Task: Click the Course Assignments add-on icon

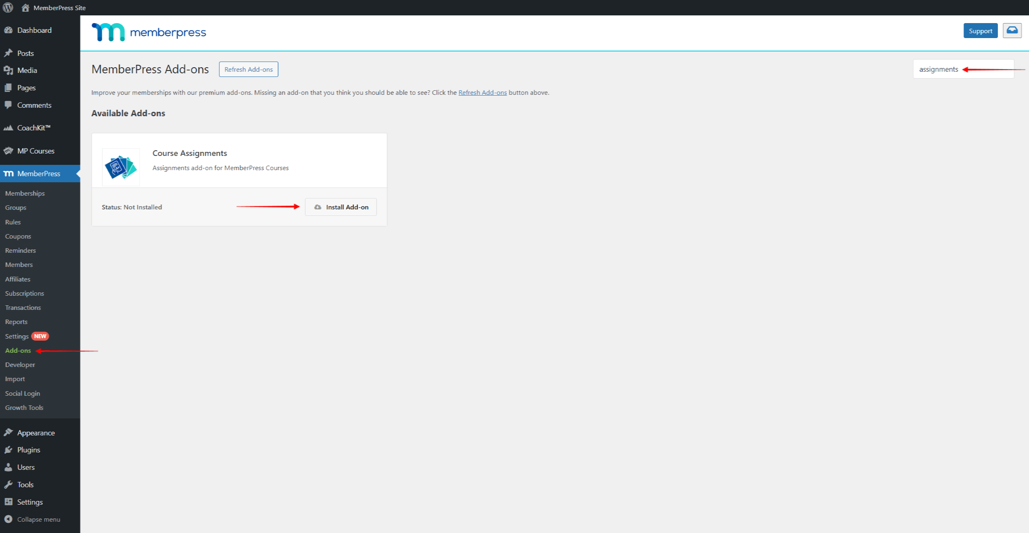Action: (120, 168)
